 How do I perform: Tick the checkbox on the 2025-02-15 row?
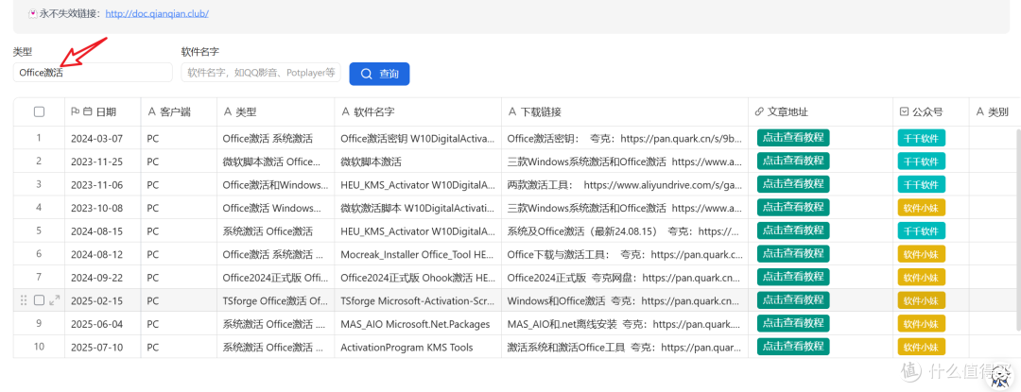[39, 300]
